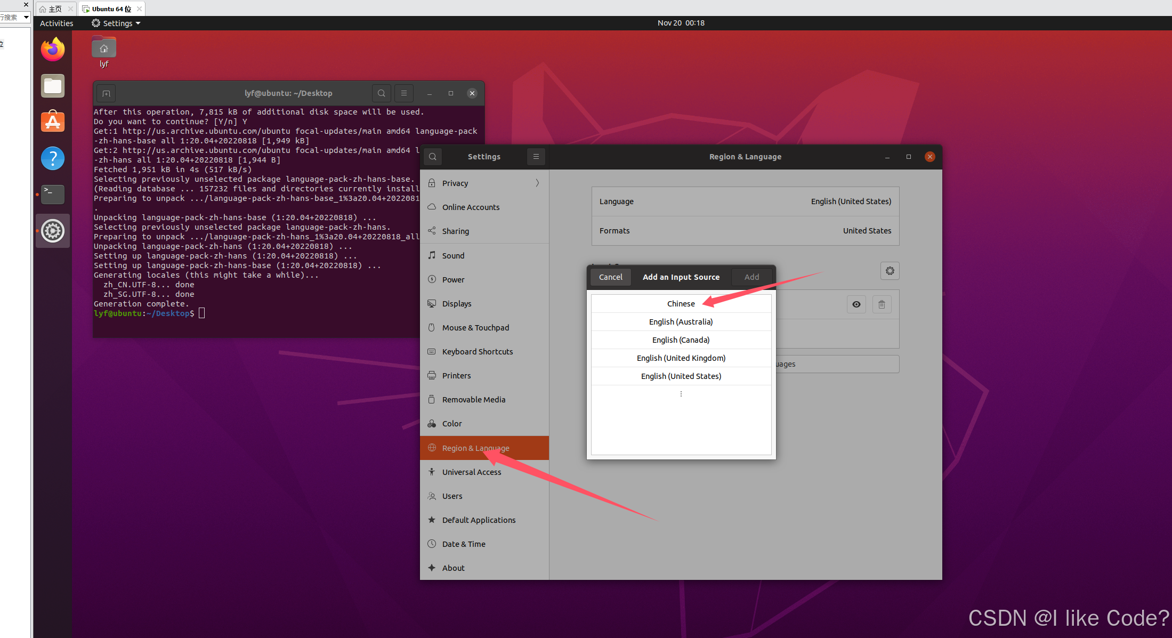
Task: Open the Settings app menu dropdown
Action: click(116, 23)
